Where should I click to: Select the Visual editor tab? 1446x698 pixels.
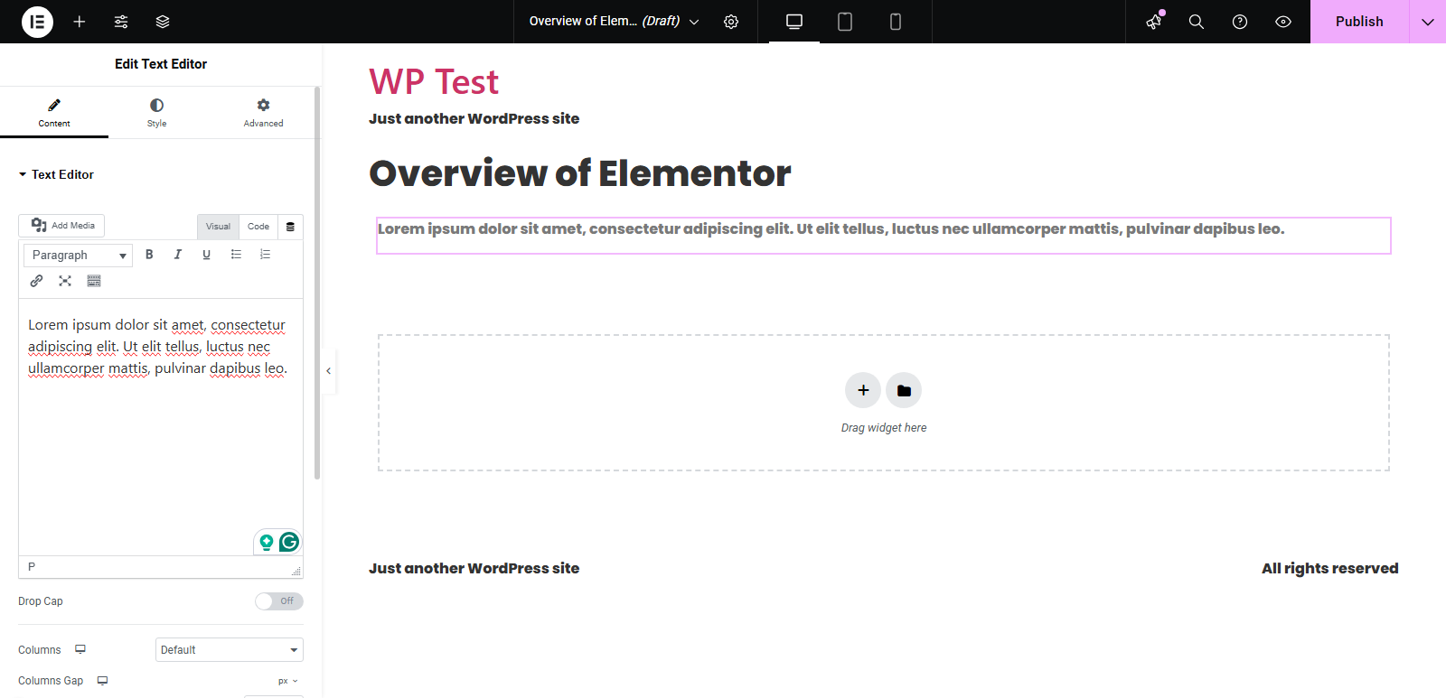pyautogui.click(x=218, y=227)
